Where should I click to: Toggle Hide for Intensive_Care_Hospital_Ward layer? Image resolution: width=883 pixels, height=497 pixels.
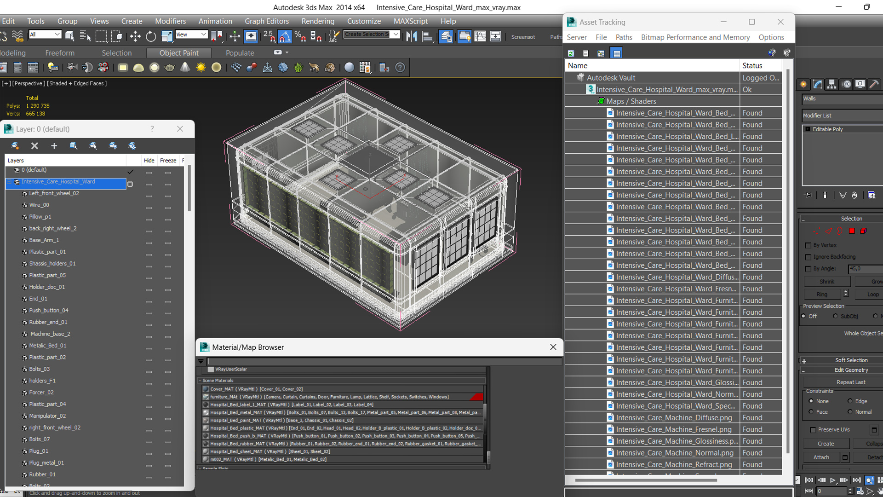pos(149,185)
